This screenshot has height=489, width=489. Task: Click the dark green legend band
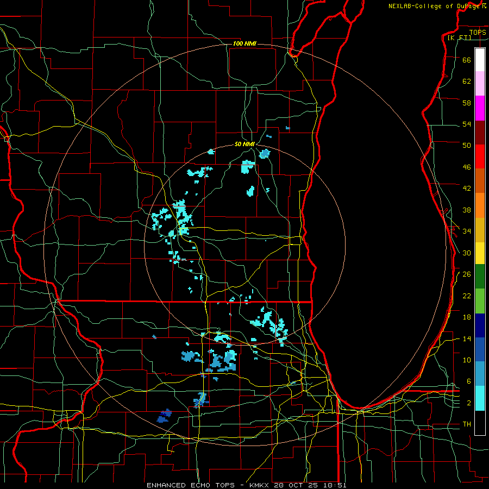coord(480,276)
